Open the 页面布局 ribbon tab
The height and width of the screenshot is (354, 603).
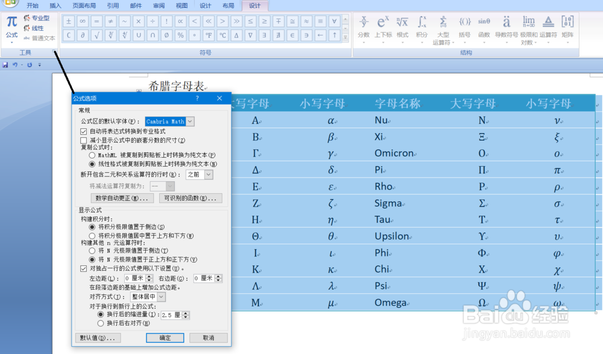(84, 5)
